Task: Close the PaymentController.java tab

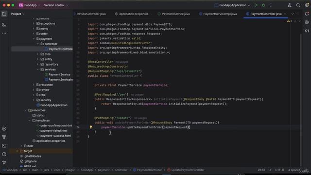Action: coord(285,14)
